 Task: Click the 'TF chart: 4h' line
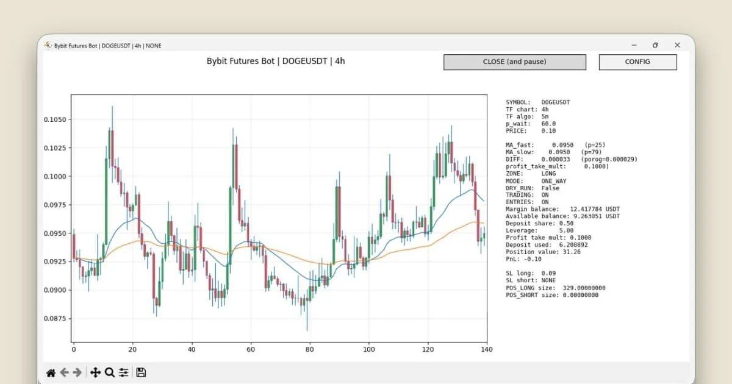click(x=527, y=110)
